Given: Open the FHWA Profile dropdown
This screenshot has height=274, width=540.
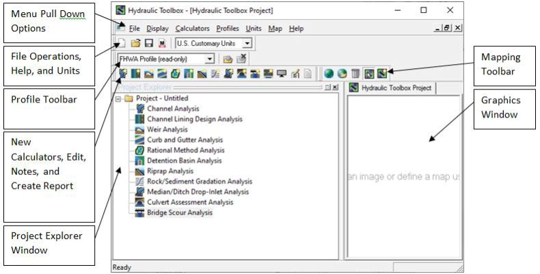Looking at the screenshot, I should [209, 59].
